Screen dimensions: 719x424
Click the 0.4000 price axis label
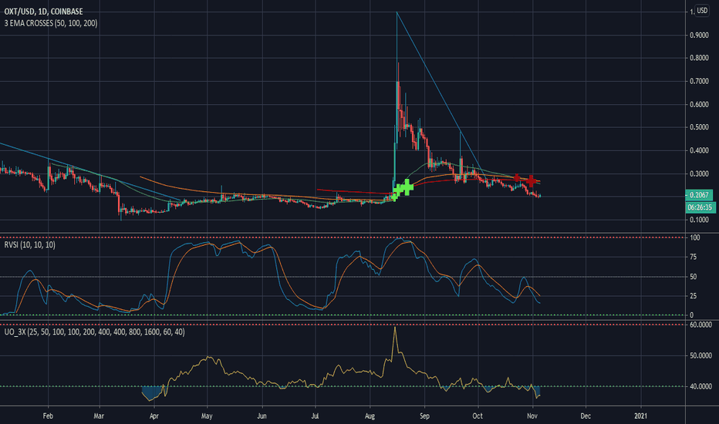coord(699,150)
